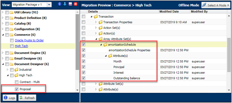Image resolution: width=232 pixels, height=103 pixels.
Task: Click the blue download arrow icon
Action: [x=65, y=4]
